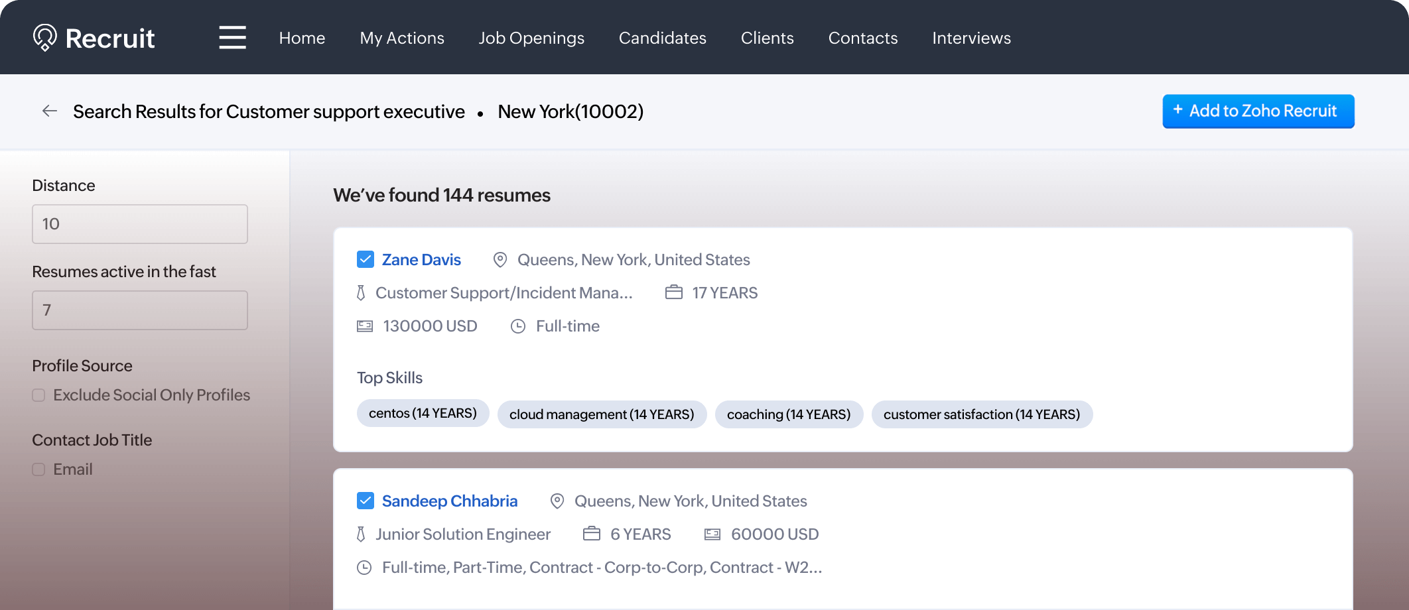Click Add to Zoho Recruit
Image resolution: width=1409 pixels, height=610 pixels.
(x=1258, y=111)
